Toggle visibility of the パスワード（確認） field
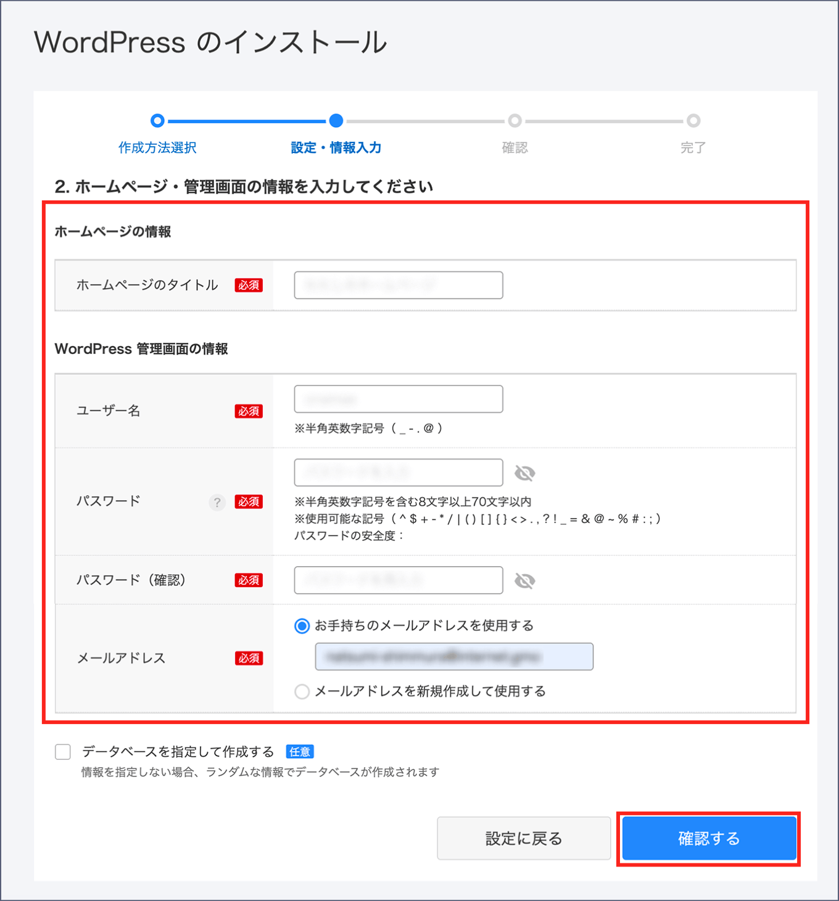Screen dimensions: 839x901 pos(525,580)
